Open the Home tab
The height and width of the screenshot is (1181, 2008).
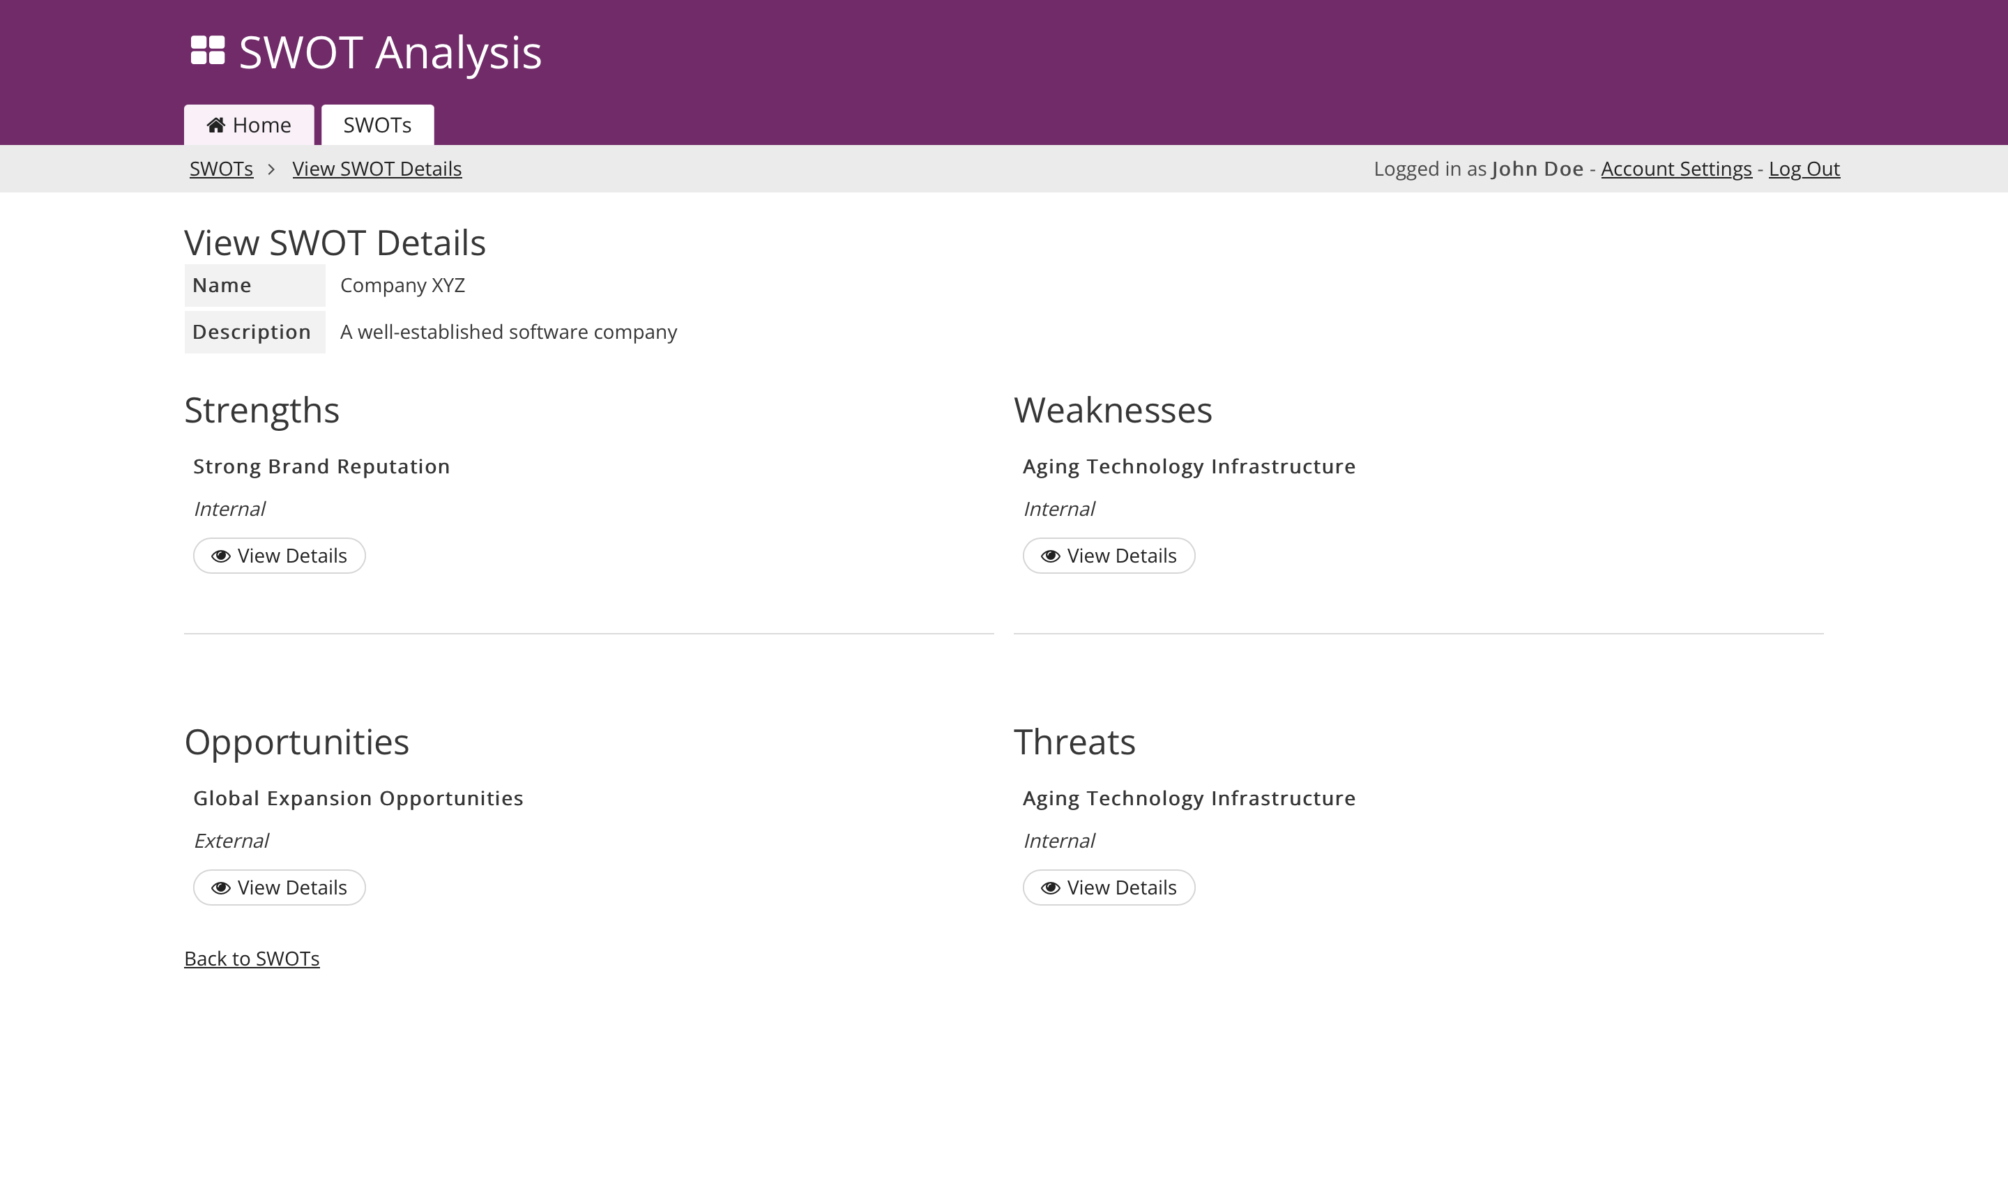[x=250, y=125]
